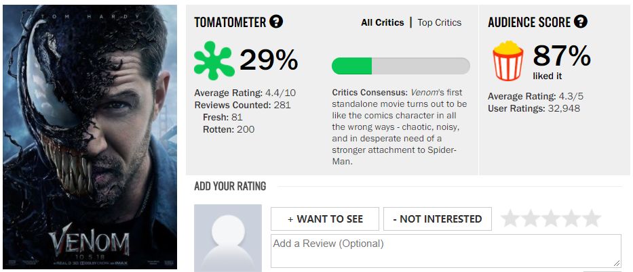
Task: Rate the movie one star
Action: (x=511, y=219)
